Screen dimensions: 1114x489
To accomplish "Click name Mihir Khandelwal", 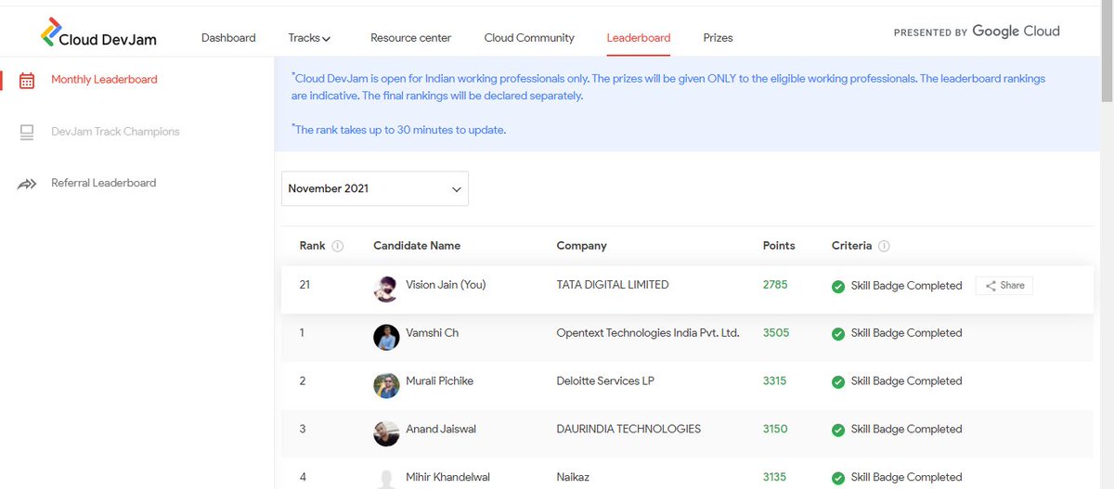I will (x=447, y=478).
